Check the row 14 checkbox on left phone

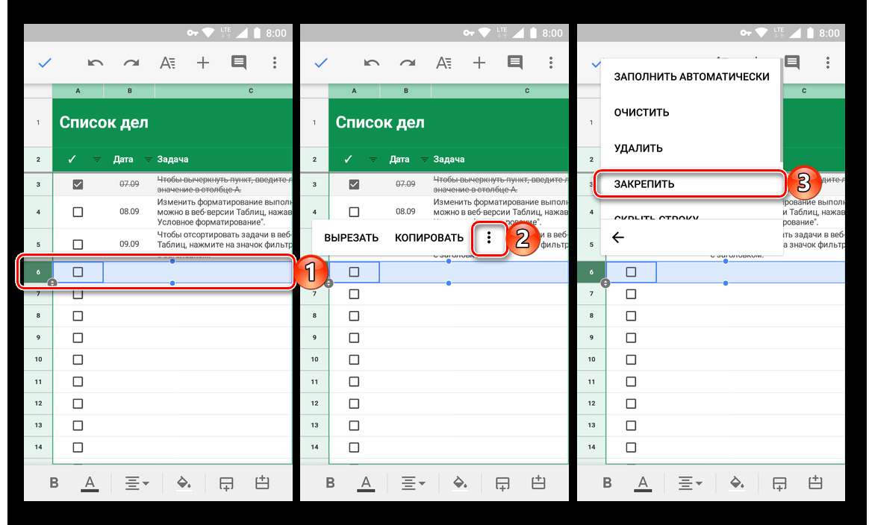click(x=78, y=447)
